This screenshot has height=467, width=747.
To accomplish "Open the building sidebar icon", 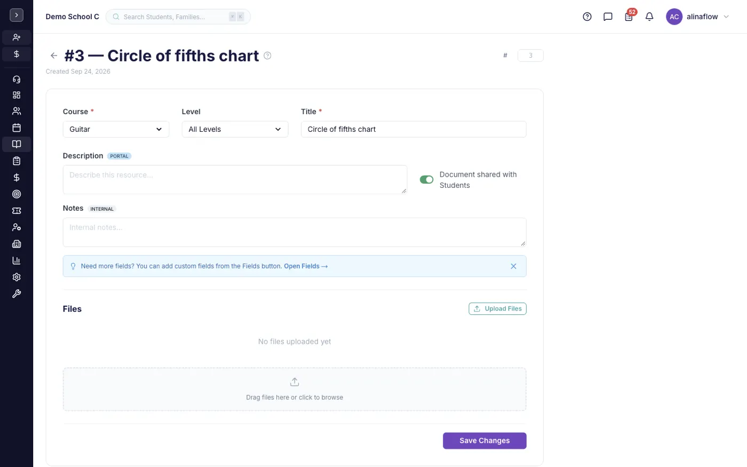I will [17, 244].
